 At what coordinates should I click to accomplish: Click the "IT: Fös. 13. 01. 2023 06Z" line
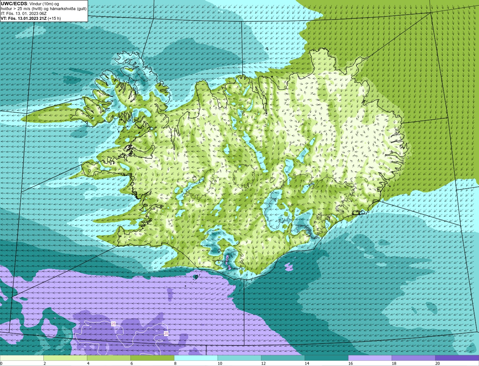point(24,13)
